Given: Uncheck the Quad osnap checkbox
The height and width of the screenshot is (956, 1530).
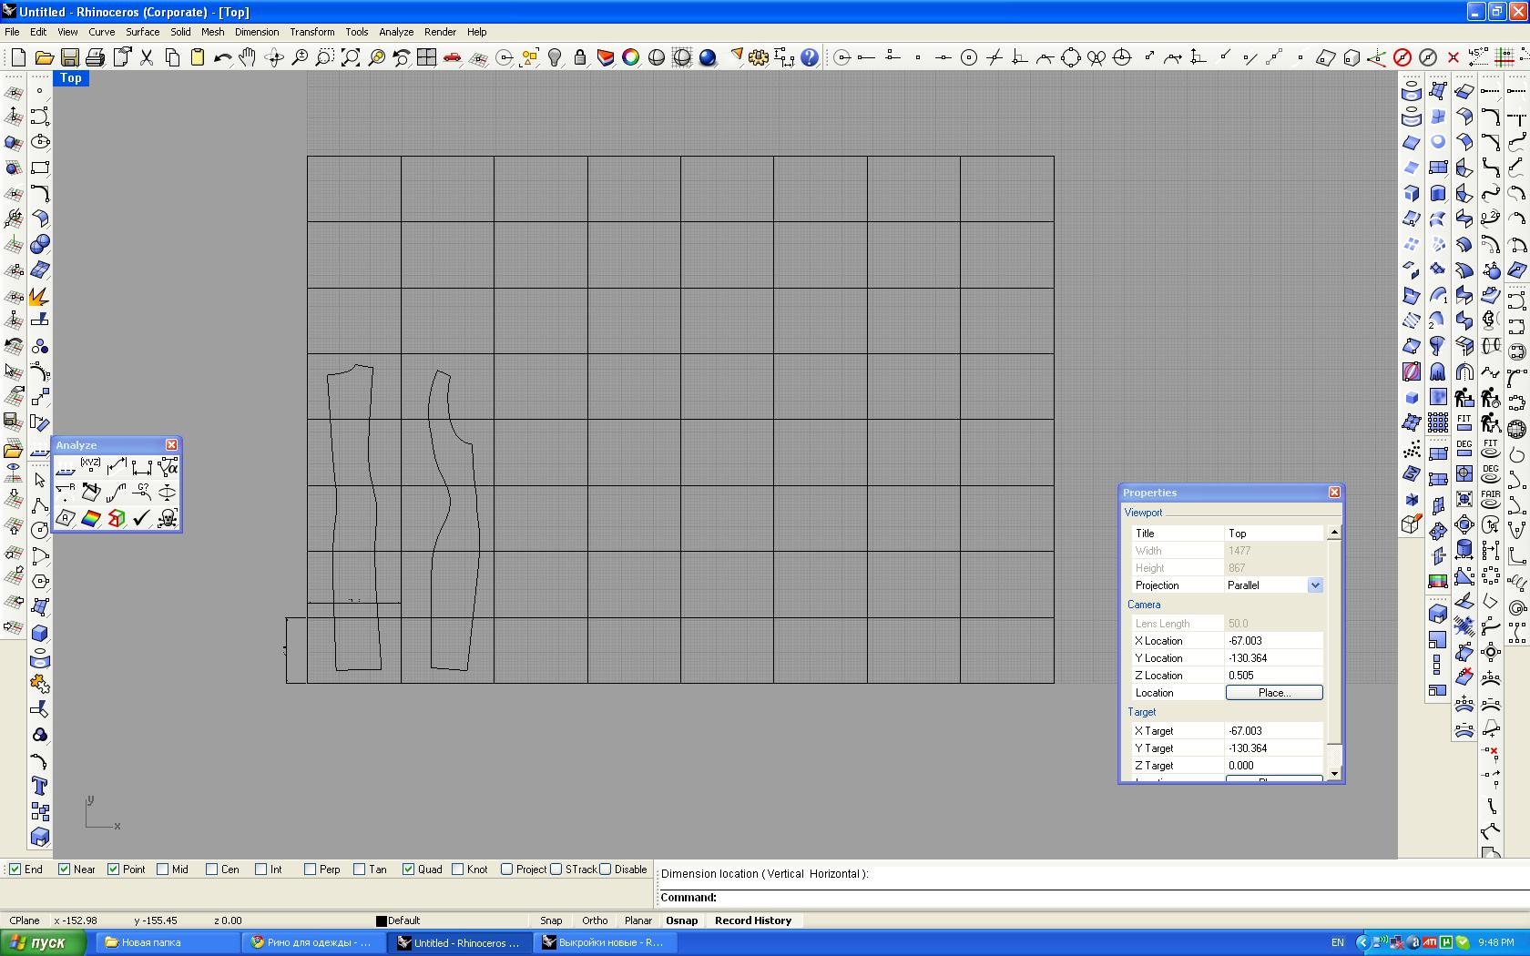Looking at the screenshot, I should pos(409,870).
